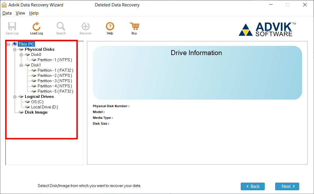Select Physical Disks in the tree
Viewport: 314px width, 194px height.
40,49
